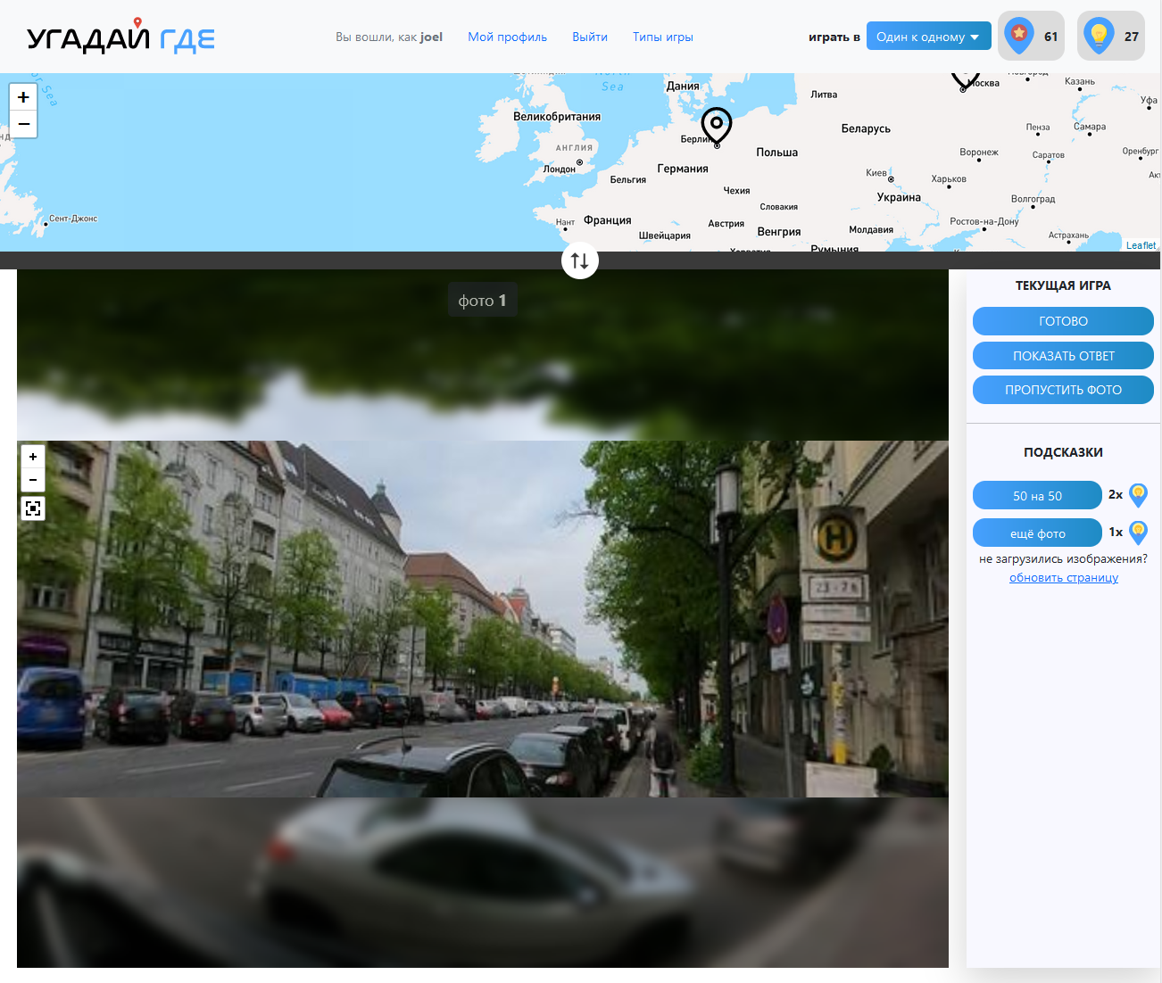The height and width of the screenshot is (983, 1162).
Task: Click 'Литва' label on the map
Action: (824, 95)
